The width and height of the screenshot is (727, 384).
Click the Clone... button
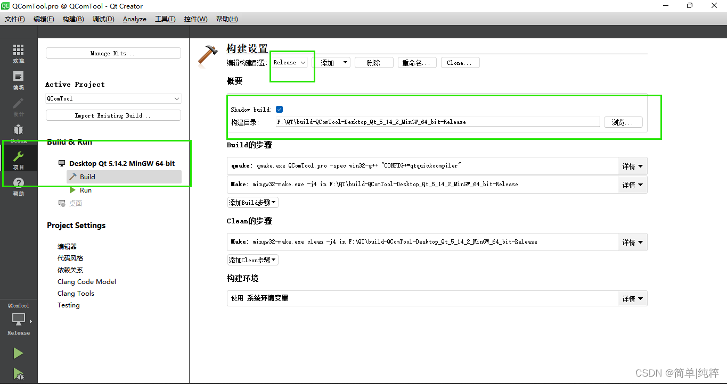click(x=460, y=63)
